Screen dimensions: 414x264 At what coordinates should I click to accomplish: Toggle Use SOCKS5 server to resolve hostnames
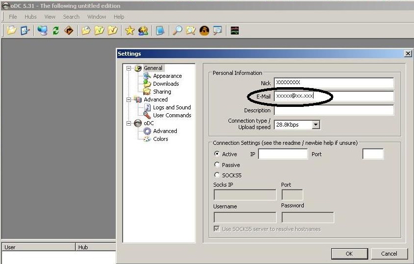tap(217, 229)
